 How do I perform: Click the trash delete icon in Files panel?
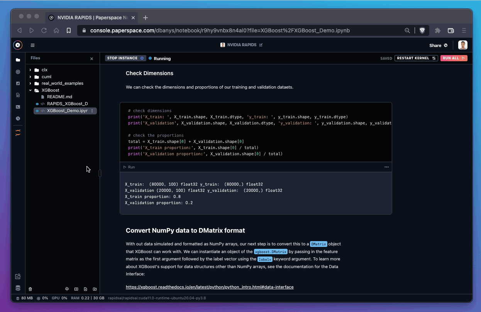coord(30,289)
